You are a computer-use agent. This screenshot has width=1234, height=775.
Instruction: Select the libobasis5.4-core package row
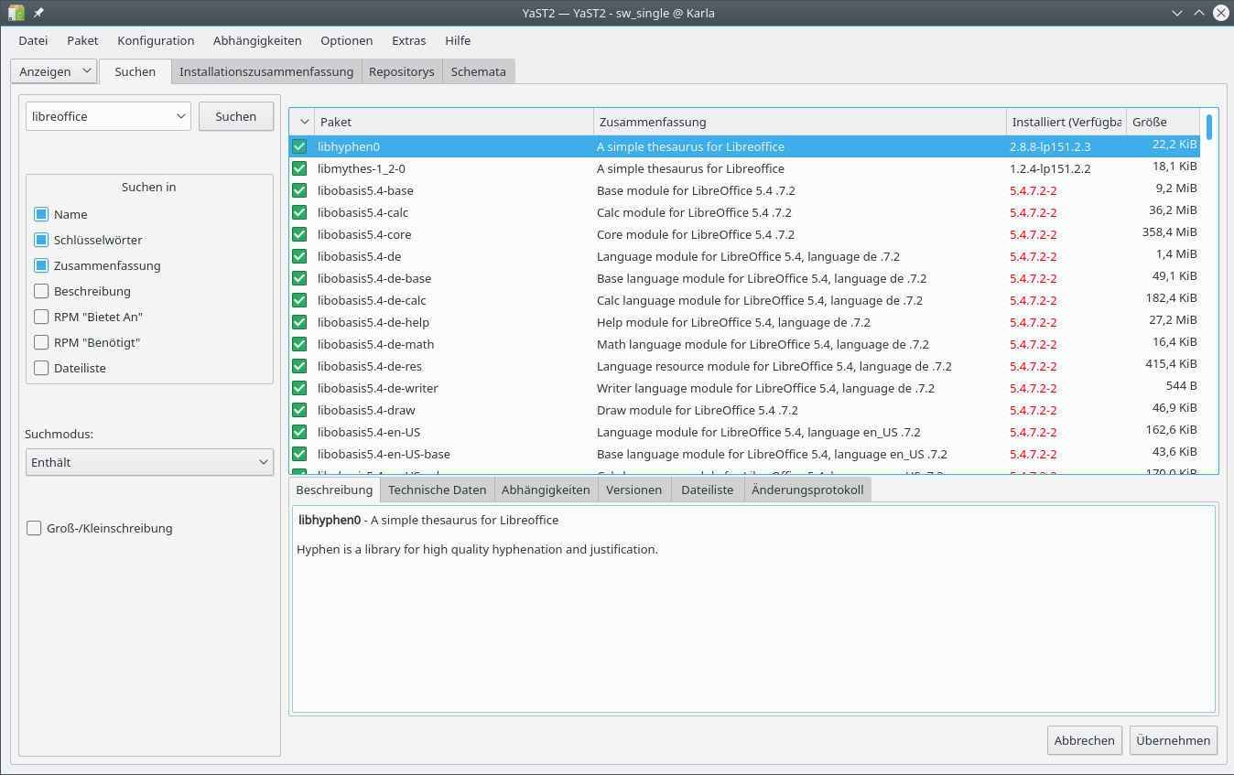click(744, 234)
